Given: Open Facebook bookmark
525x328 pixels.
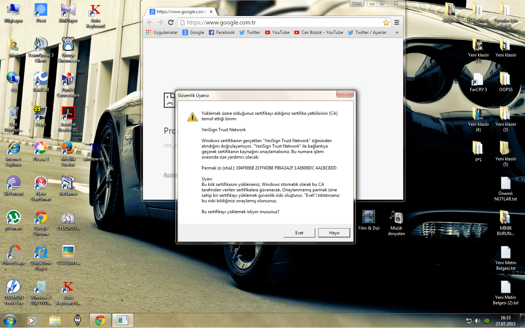Looking at the screenshot, I should (x=222, y=32).
